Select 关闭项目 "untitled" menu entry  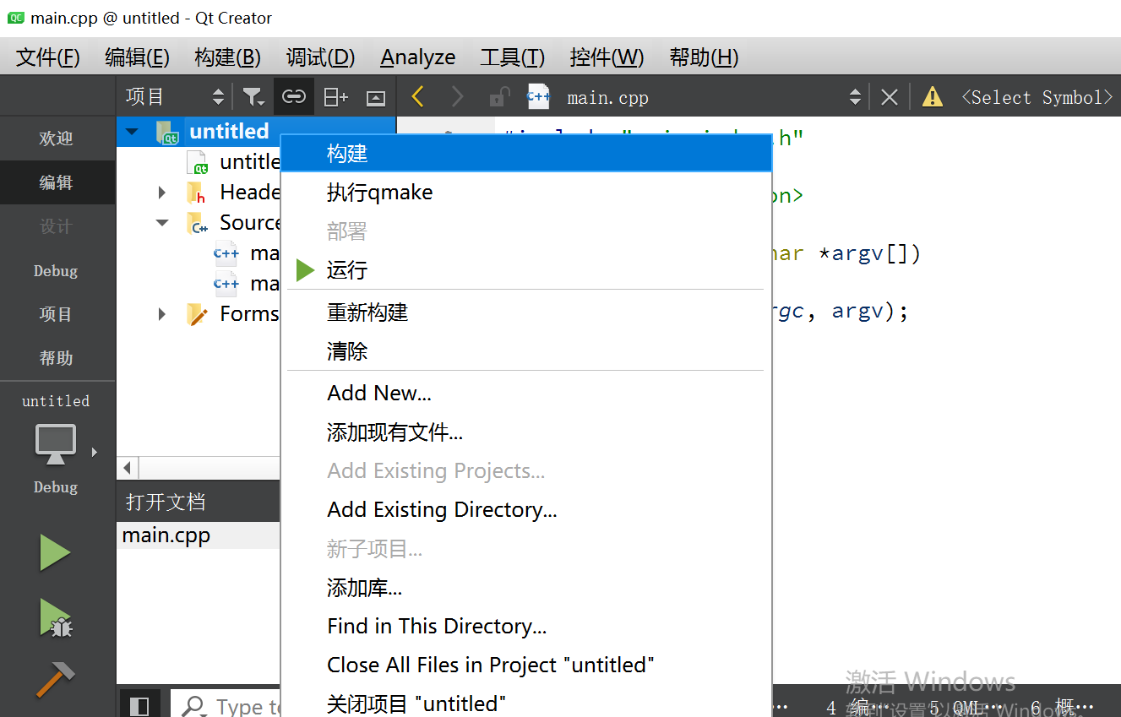(526, 703)
